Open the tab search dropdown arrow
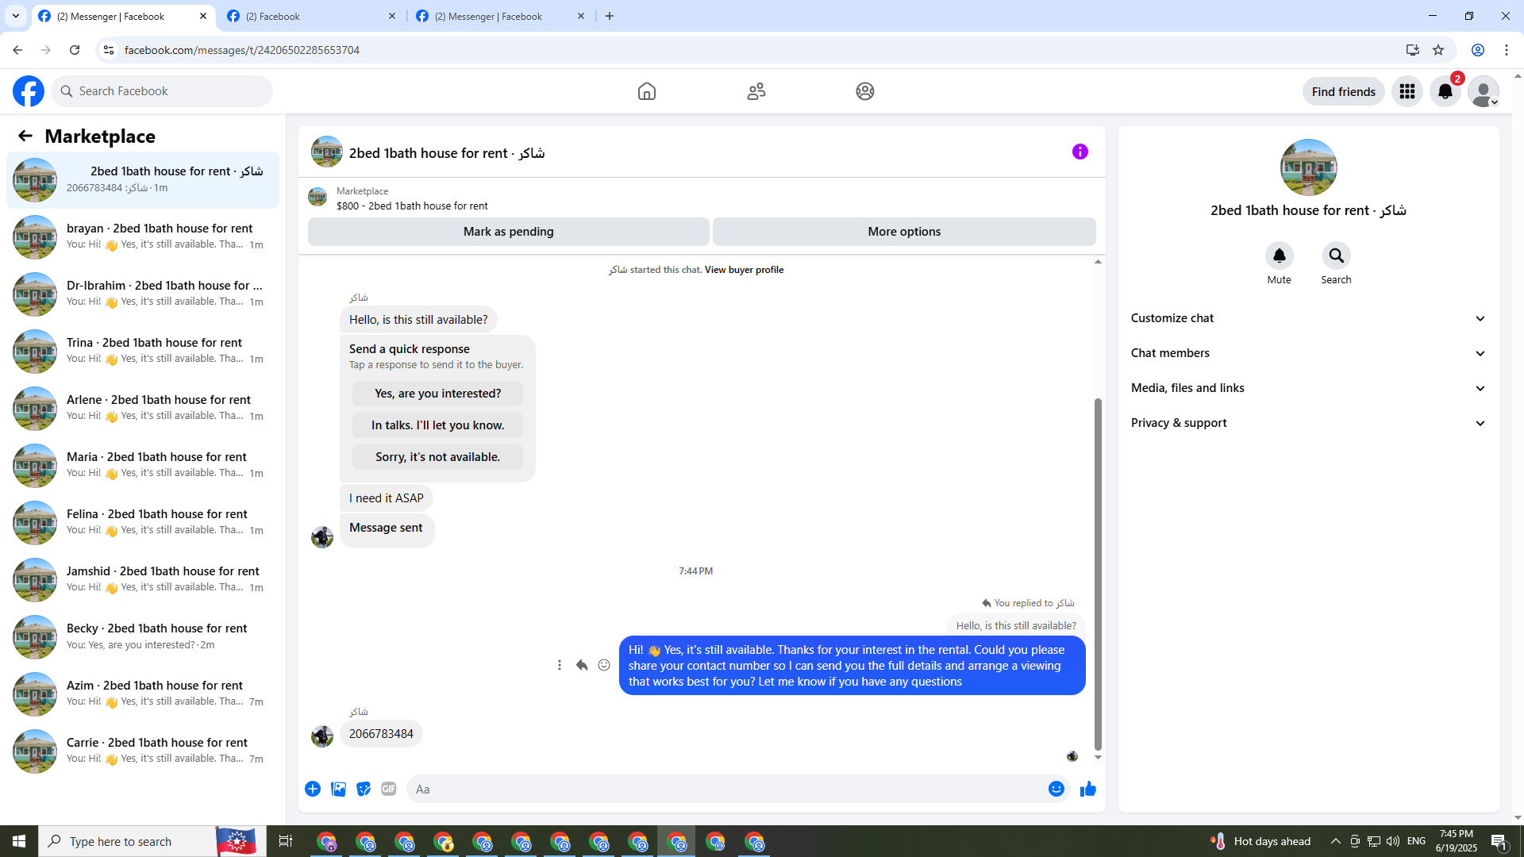Screen dimensions: 1524x857 point(16,16)
